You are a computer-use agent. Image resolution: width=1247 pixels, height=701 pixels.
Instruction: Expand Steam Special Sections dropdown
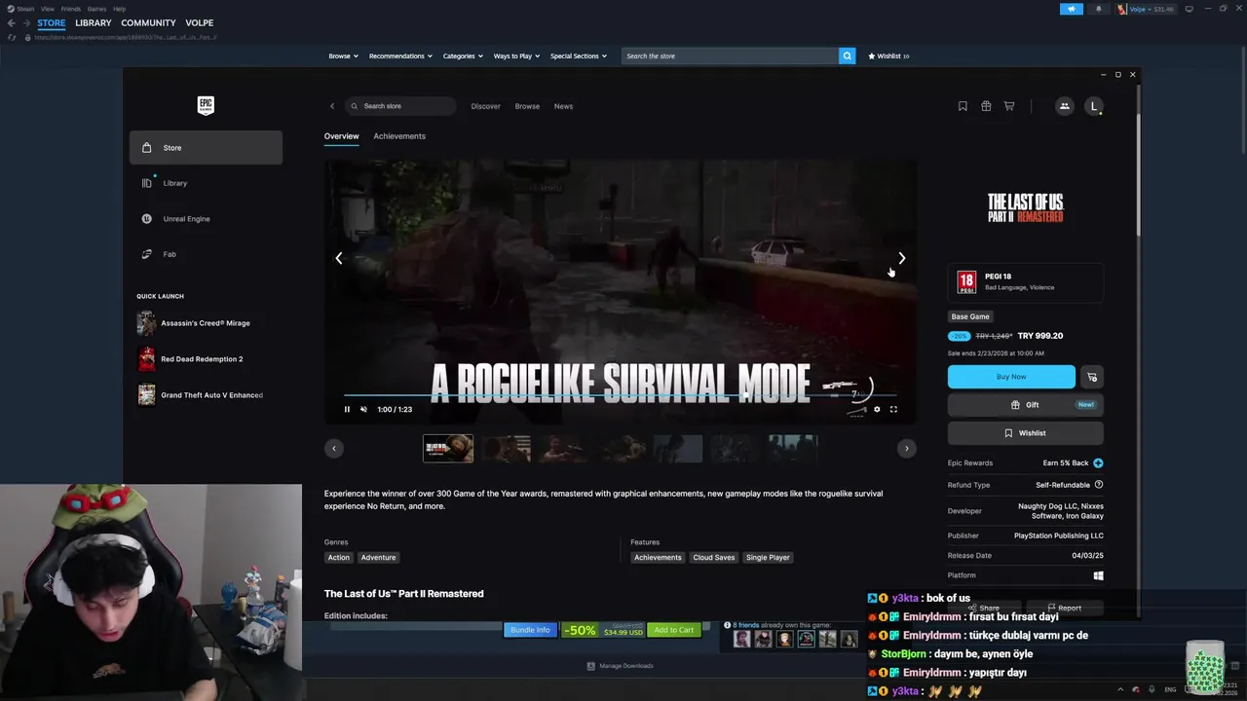(x=579, y=56)
